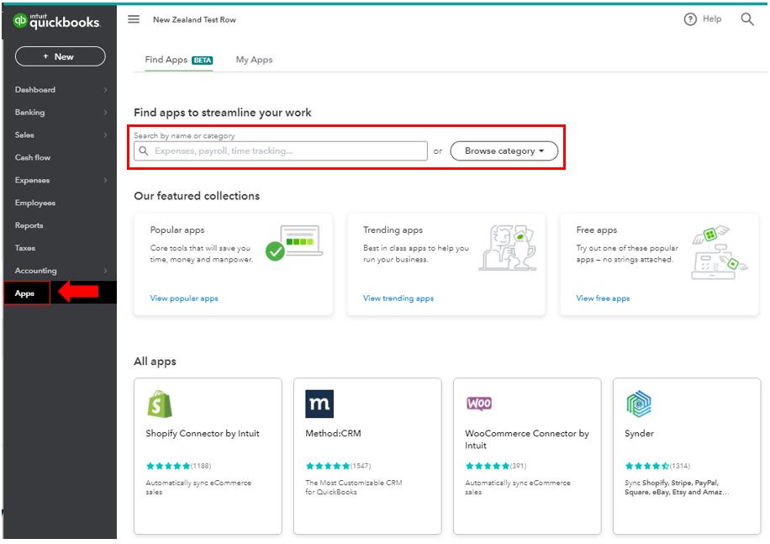Image resolution: width=770 pixels, height=544 pixels.
Task: Expand the Sales sidebar chevron
Action: pyautogui.click(x=106, y=135)
